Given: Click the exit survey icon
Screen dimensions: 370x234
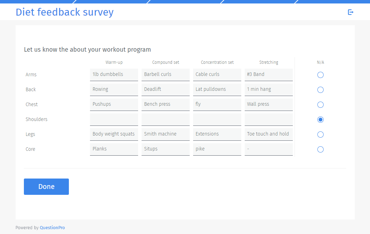Looking at the screenshot, I should [x=351, y=12].
